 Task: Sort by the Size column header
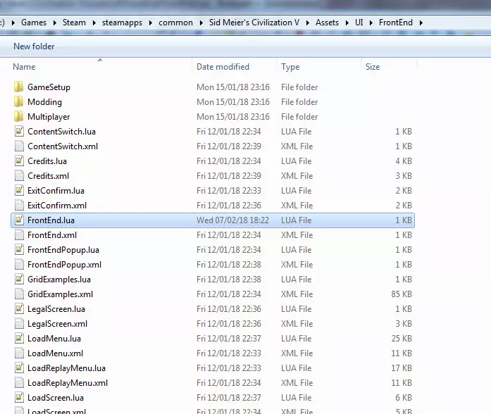pos(373,67)
